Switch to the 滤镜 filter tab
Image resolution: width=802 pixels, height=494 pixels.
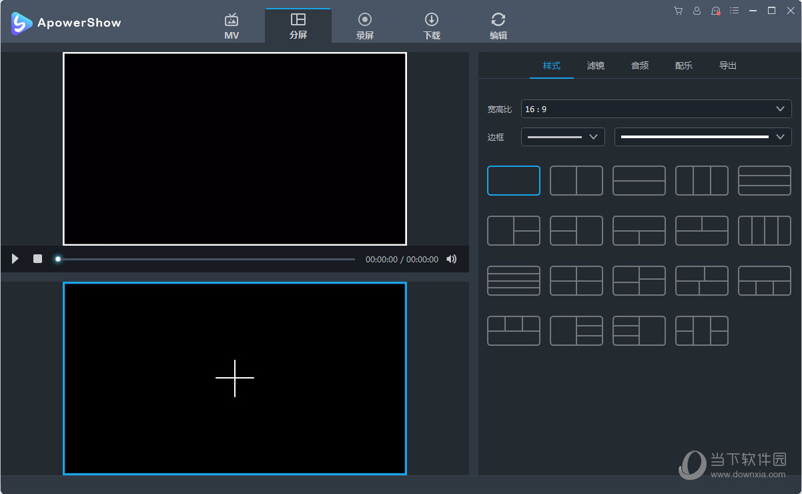[596, 65]
